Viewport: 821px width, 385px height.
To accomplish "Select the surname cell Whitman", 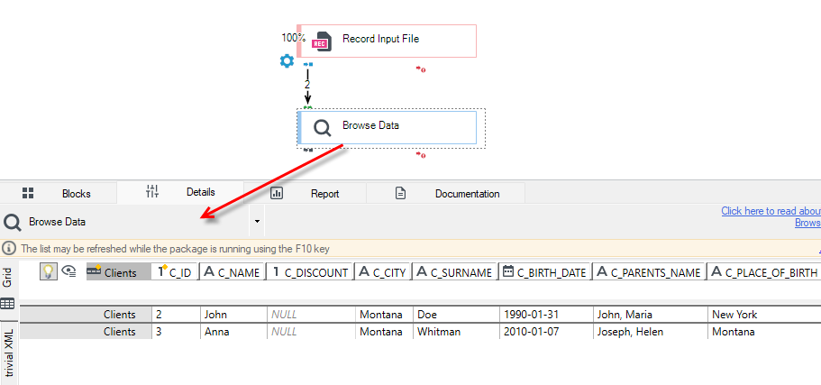I will pyautogui.click(x=456, y=332).
